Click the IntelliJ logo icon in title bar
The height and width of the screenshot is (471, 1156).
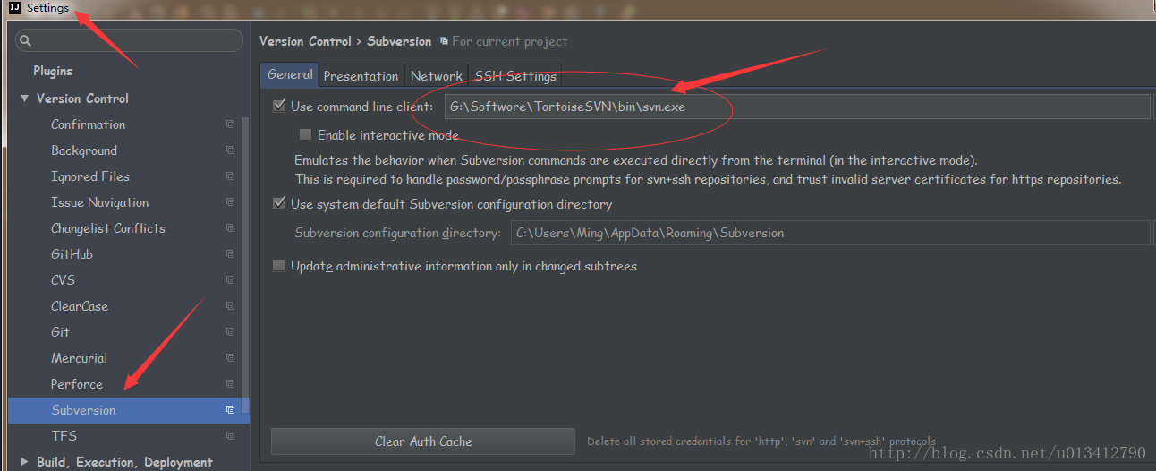point(14,8)
